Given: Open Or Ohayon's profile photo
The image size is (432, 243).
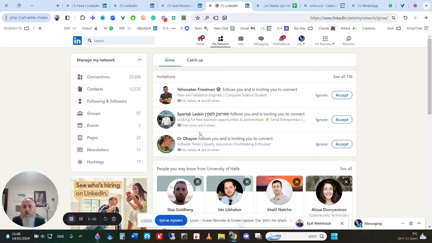Looking at the screenshot, I should click(x=166, y=144).
